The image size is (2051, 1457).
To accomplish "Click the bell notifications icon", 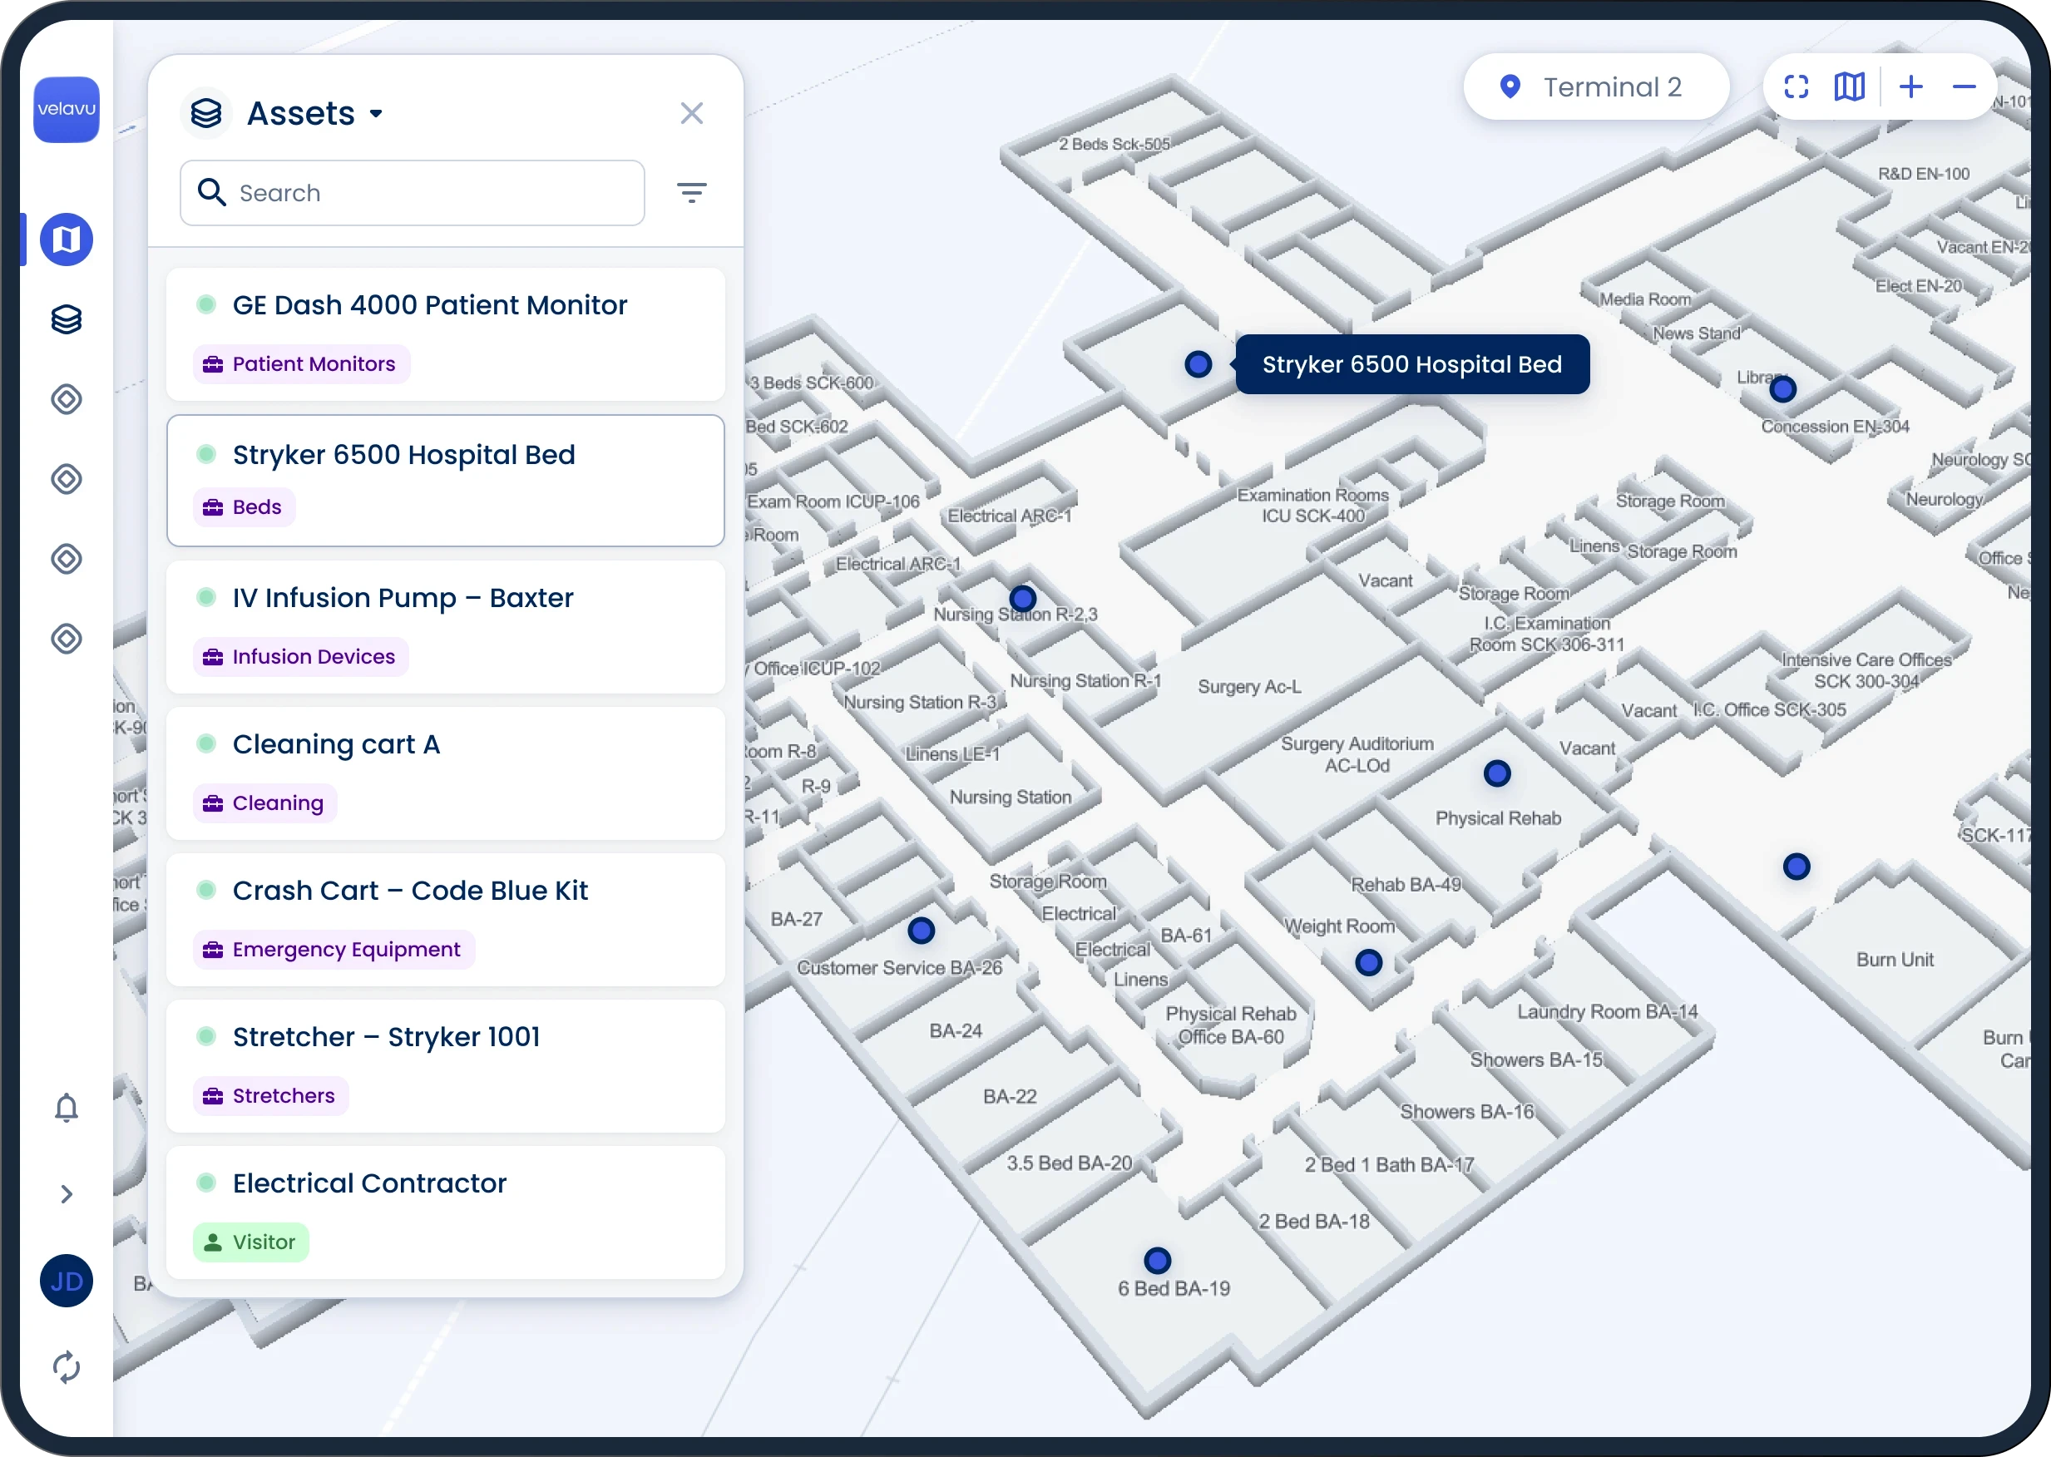I will click(x=67, y=1108).
